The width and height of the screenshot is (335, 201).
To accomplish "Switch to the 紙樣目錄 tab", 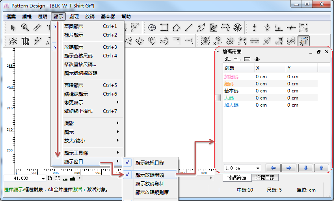I will [x=266, y=178].
